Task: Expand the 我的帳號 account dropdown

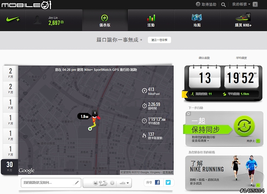Action: (241, 4)
